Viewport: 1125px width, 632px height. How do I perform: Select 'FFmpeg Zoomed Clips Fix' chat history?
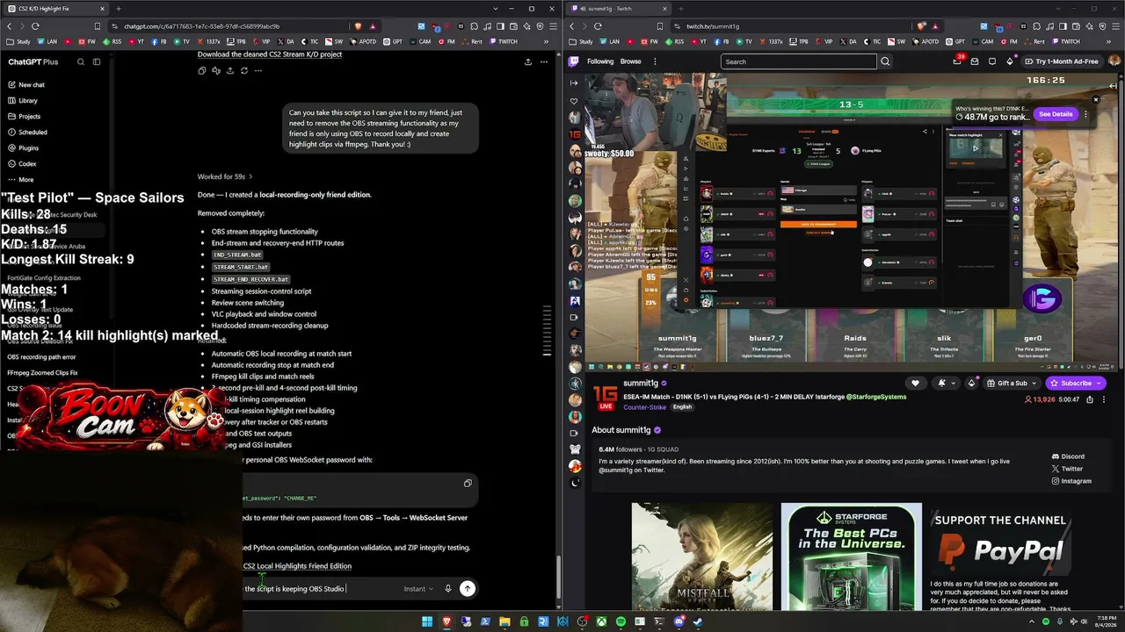[x=42, y=373]
